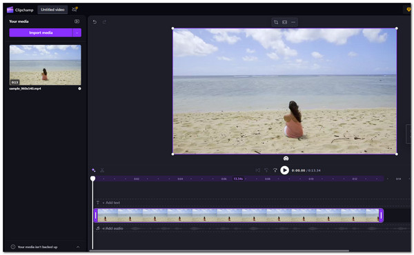Click the playhead at timeline start

pyautogui.click(x=92, y=178)
